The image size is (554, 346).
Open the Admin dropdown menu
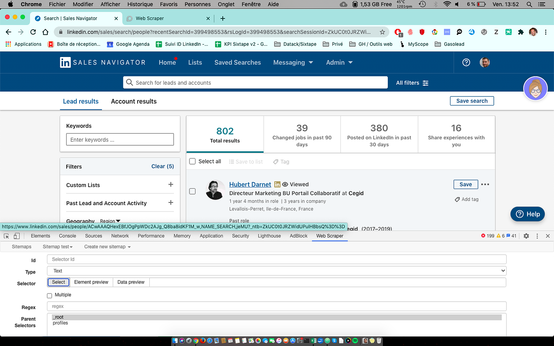click(339, 62)
